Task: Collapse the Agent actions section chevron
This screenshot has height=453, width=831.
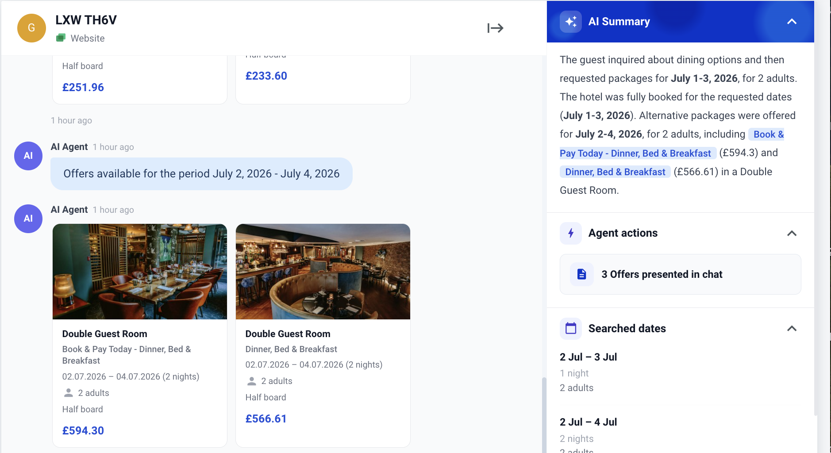Action: (792, 233)
